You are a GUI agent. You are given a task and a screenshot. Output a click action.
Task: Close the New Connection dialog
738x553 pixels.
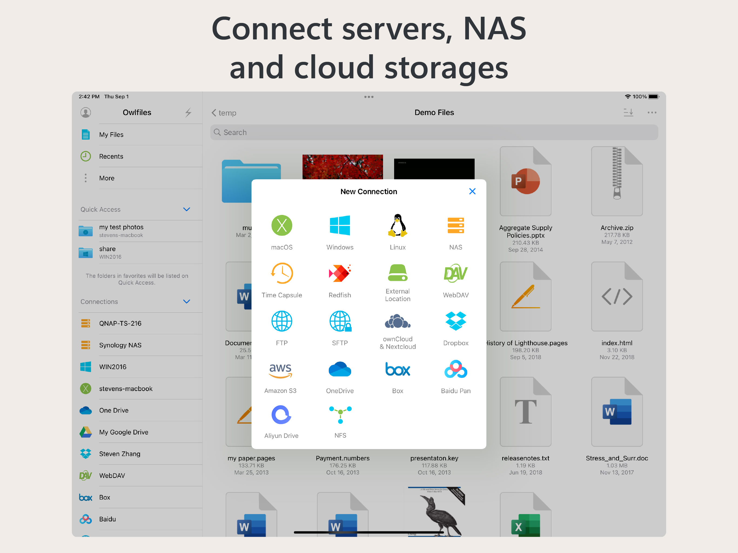(x=472, y=191)
